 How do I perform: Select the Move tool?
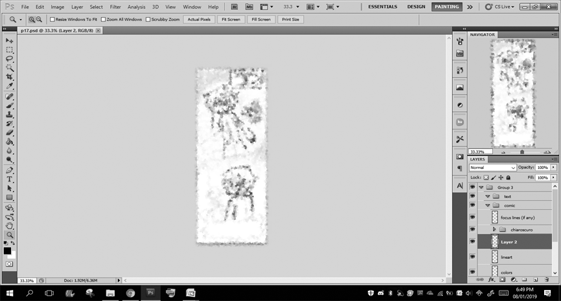[x=9, y=41]
